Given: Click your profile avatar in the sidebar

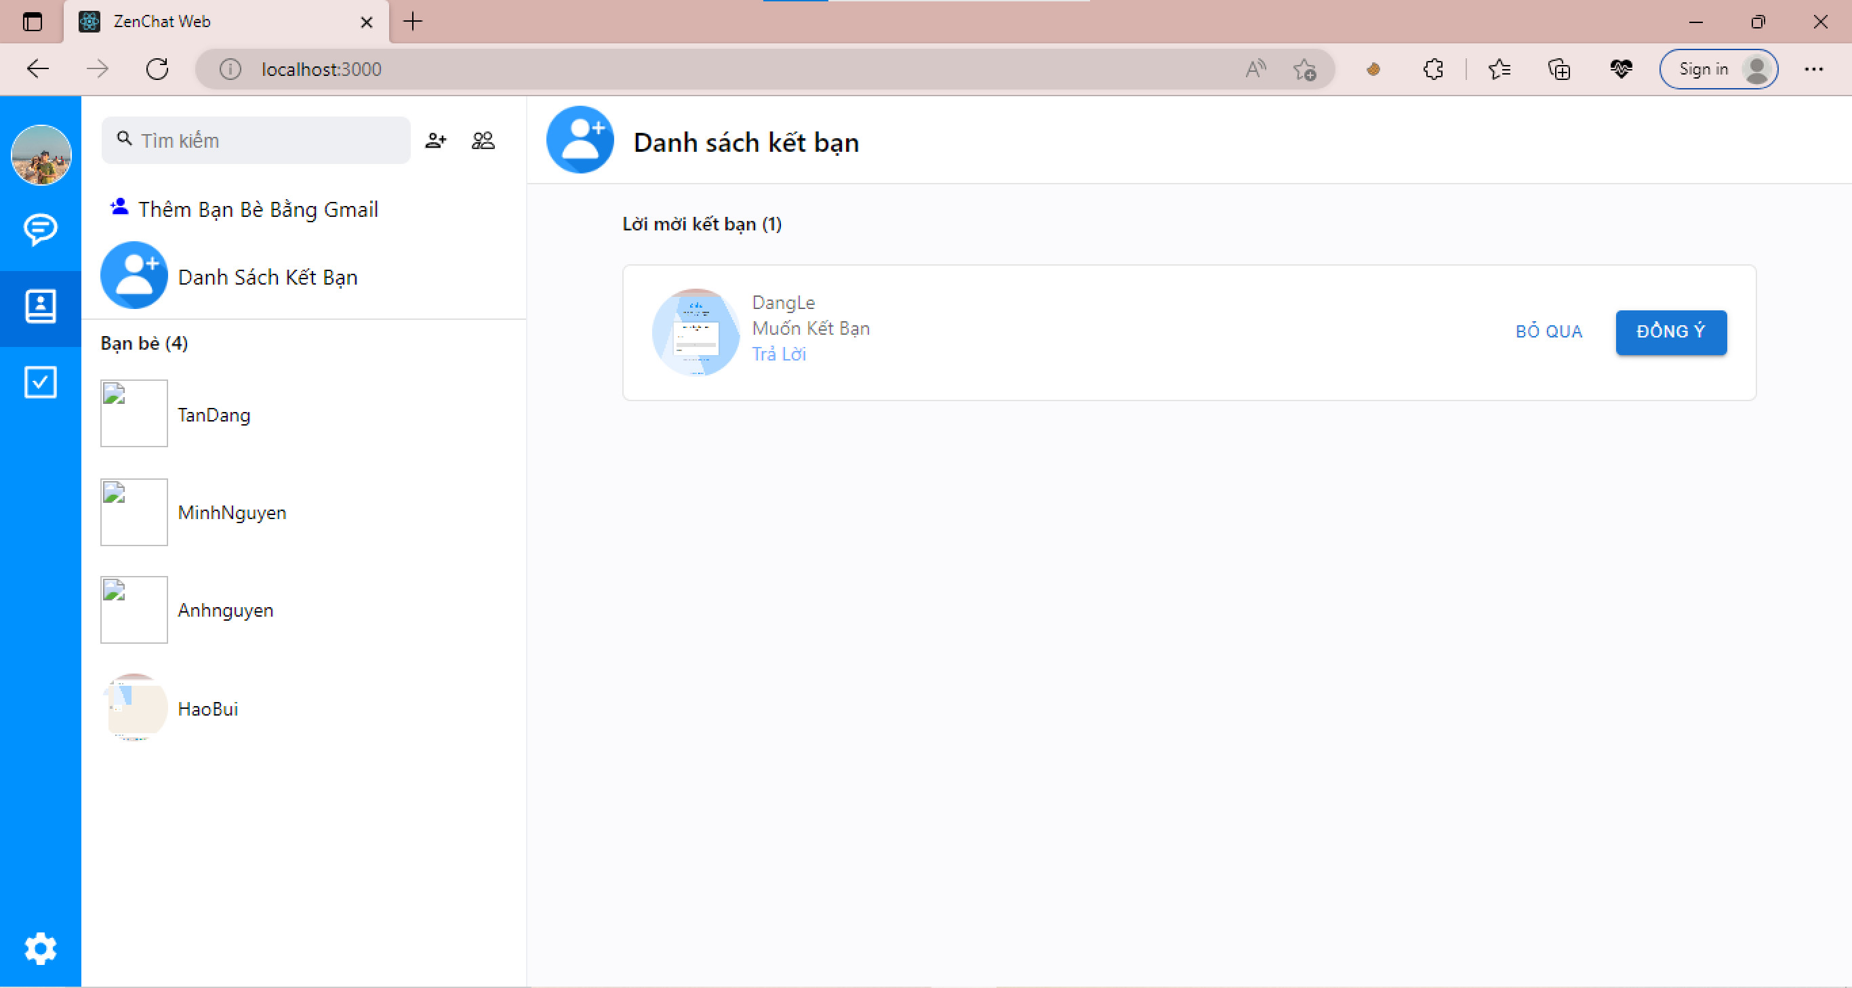Looking at the screenshot, I should (40, 155).
